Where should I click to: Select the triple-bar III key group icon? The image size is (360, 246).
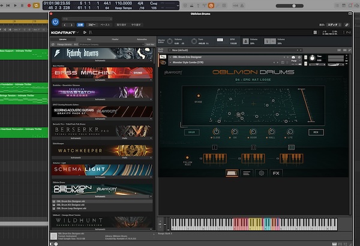[x=291, y=147]
